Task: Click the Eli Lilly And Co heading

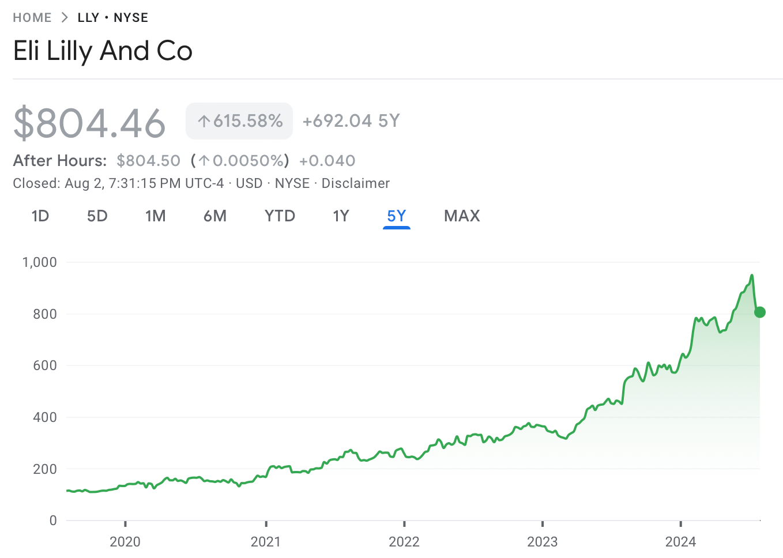Action: (x=103, y=51)
